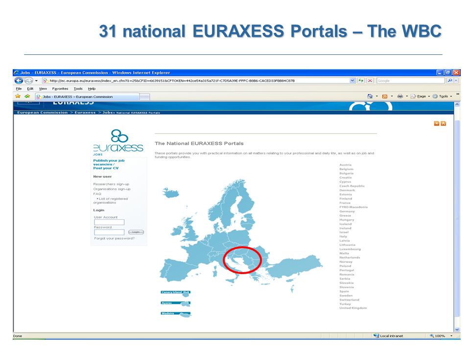Open the FAQ link

point(97,194)
